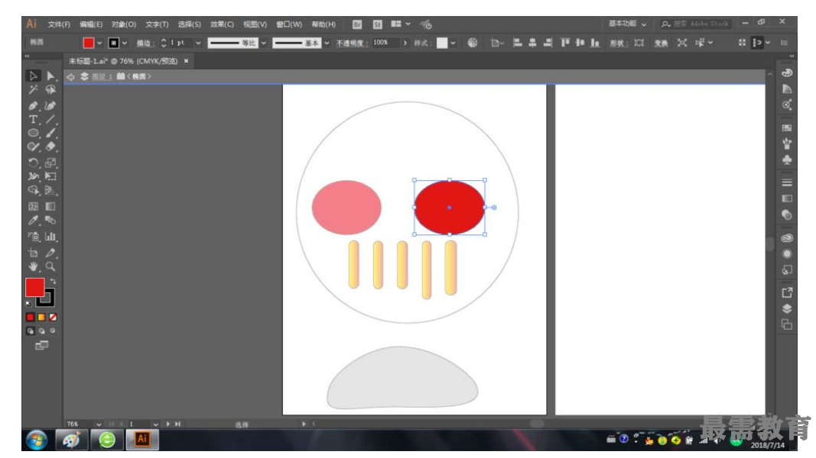
Task: Open fill color dropdown in control bar
Action: [99, 43]
